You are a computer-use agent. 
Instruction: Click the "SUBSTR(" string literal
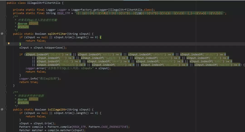click(112, 58)
